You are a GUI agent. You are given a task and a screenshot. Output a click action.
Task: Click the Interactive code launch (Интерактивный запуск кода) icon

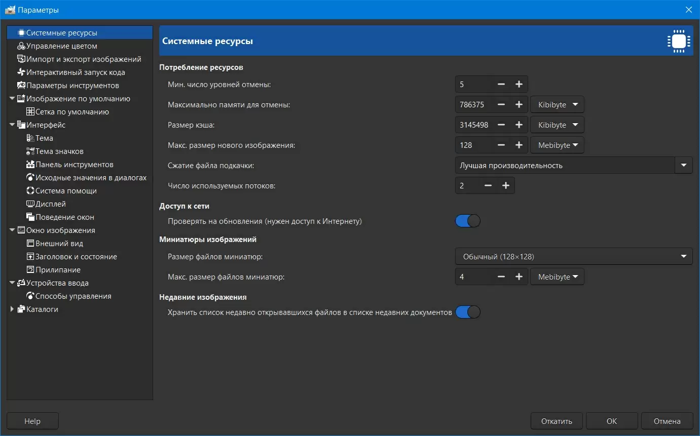[21, 72]
